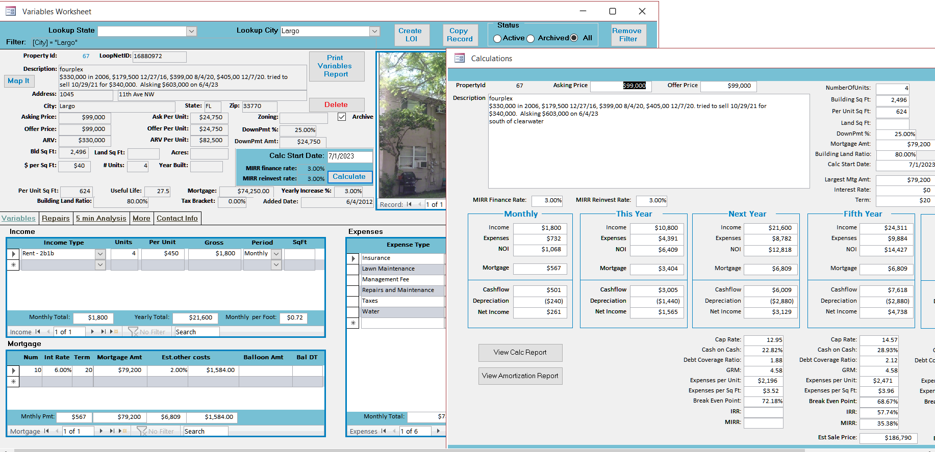Go to first record in photo Record navigator
Viewport: 935px width, 452px height.
pyautogui.click(x=409, y=204)
